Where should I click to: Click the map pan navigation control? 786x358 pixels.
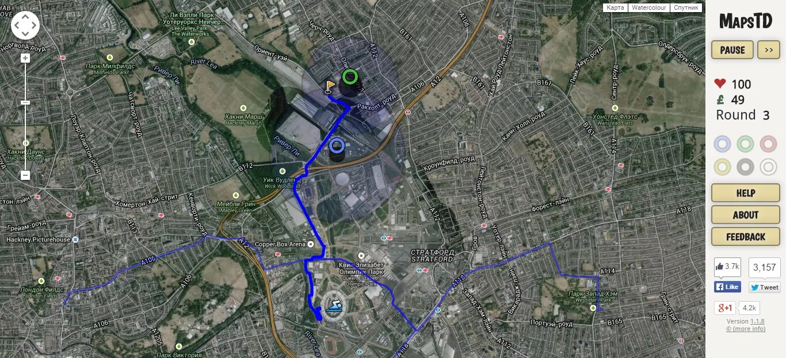(25, 25)
